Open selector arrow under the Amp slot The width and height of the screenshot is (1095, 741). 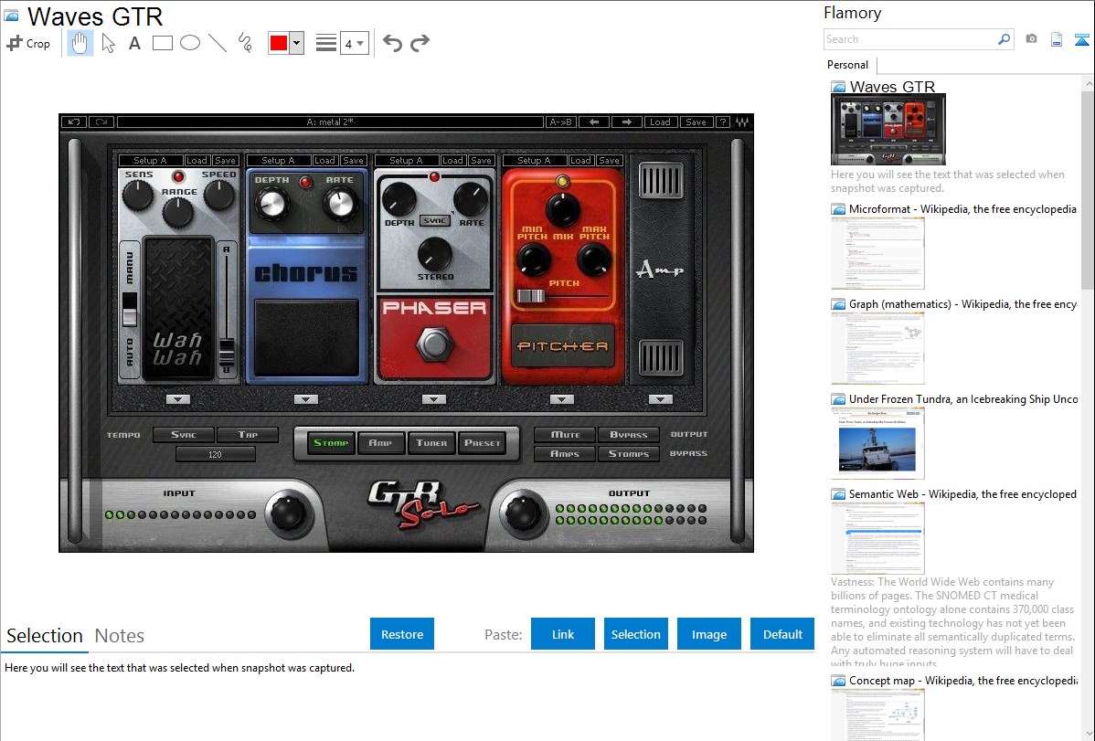660,399
